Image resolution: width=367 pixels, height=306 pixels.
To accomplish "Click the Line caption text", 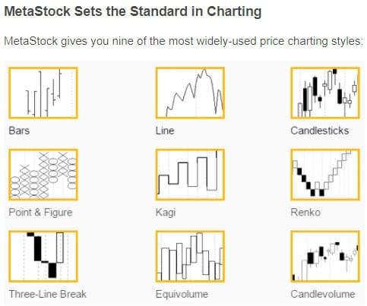I will pos(165,131).
